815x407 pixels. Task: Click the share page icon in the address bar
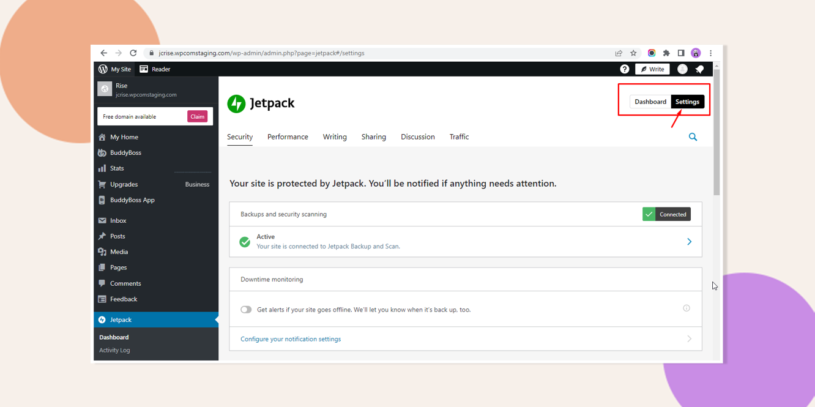619,53
